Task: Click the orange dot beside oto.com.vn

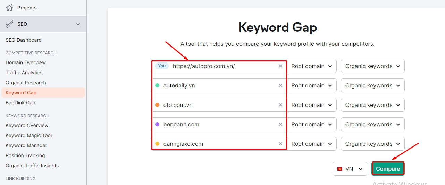Action: (157, 105)
